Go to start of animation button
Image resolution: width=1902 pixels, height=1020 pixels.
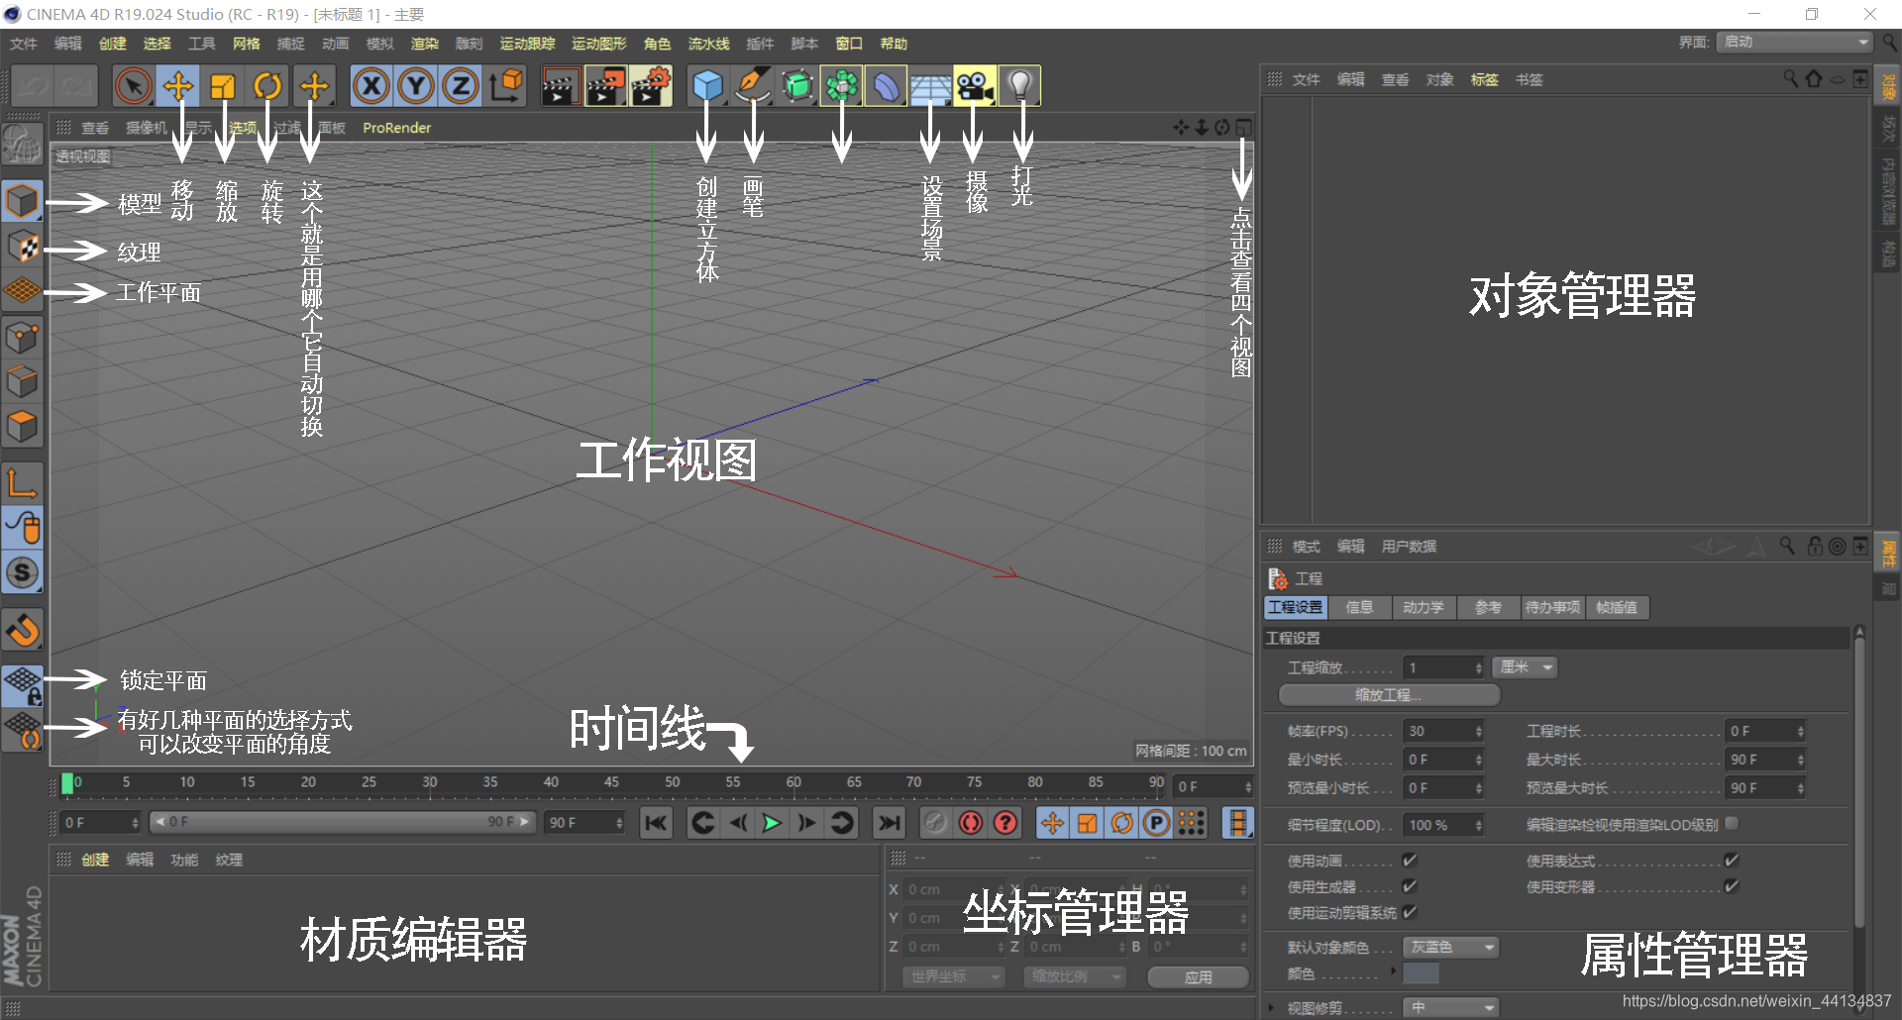[656, 823]
